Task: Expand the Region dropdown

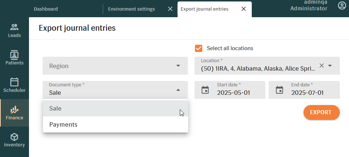Action: [x=115, y=66]
